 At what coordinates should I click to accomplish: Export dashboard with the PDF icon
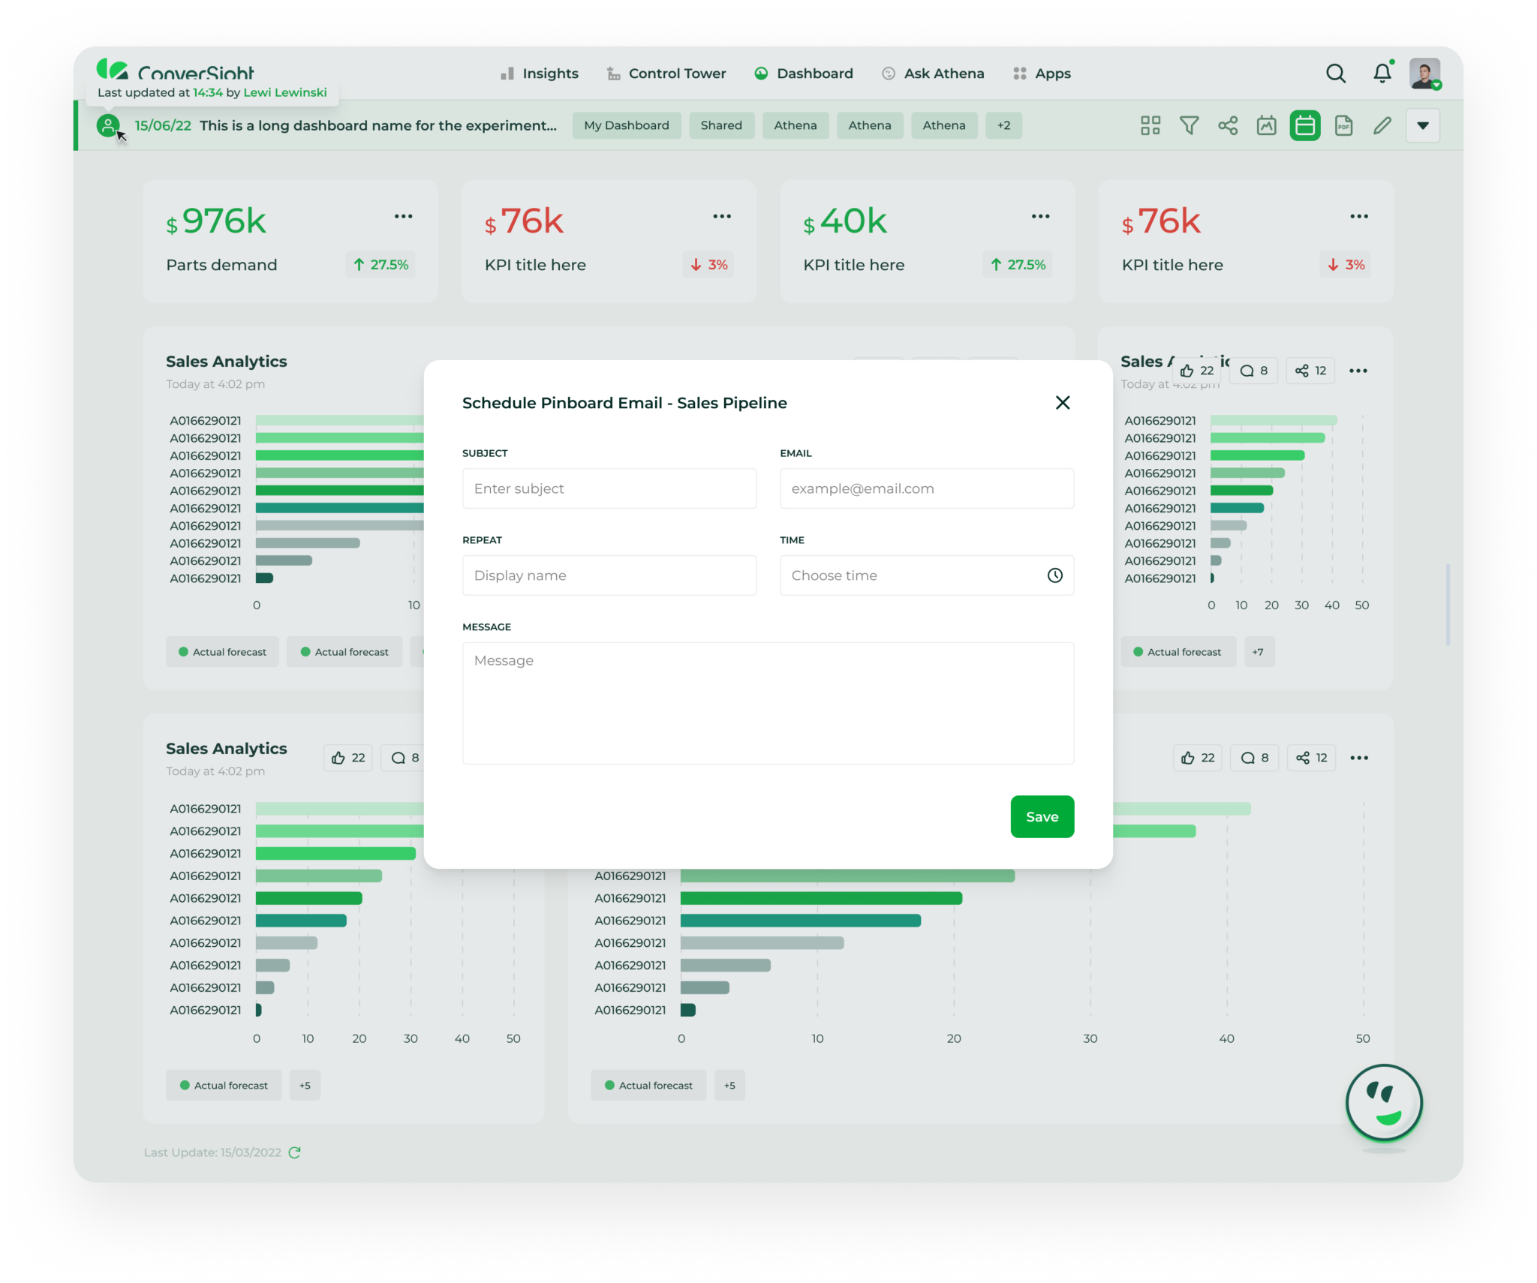[x=1343, y=125]
